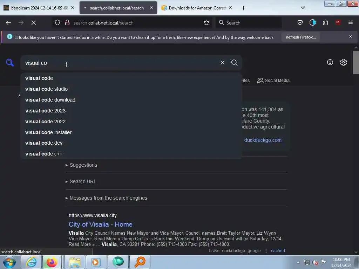Click the Firefox taskbar icon
The height and width of the screenshot is (269, 359).
pyautogui.click(x=52, y=262)
